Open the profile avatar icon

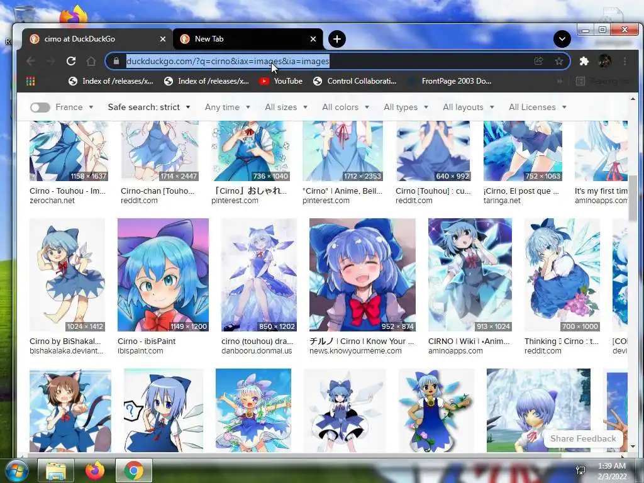(604, 61)
